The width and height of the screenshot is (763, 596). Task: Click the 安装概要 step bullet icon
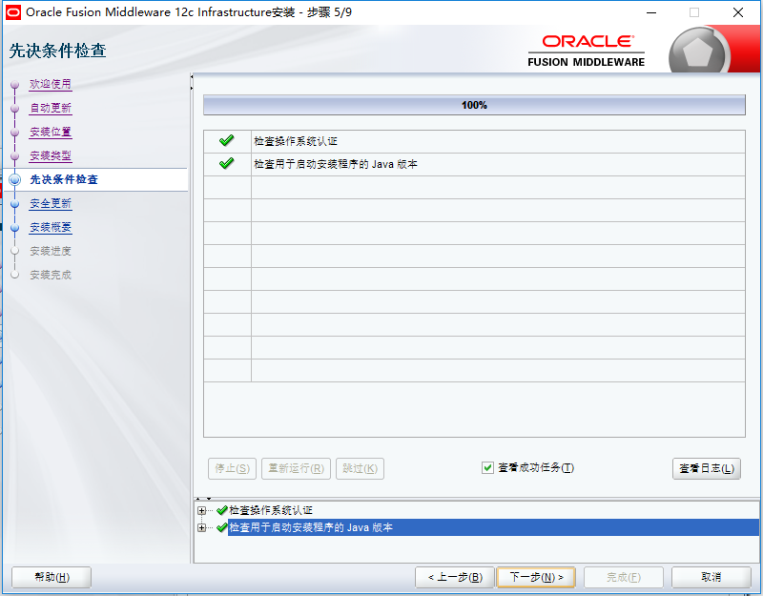pos(15,227)
